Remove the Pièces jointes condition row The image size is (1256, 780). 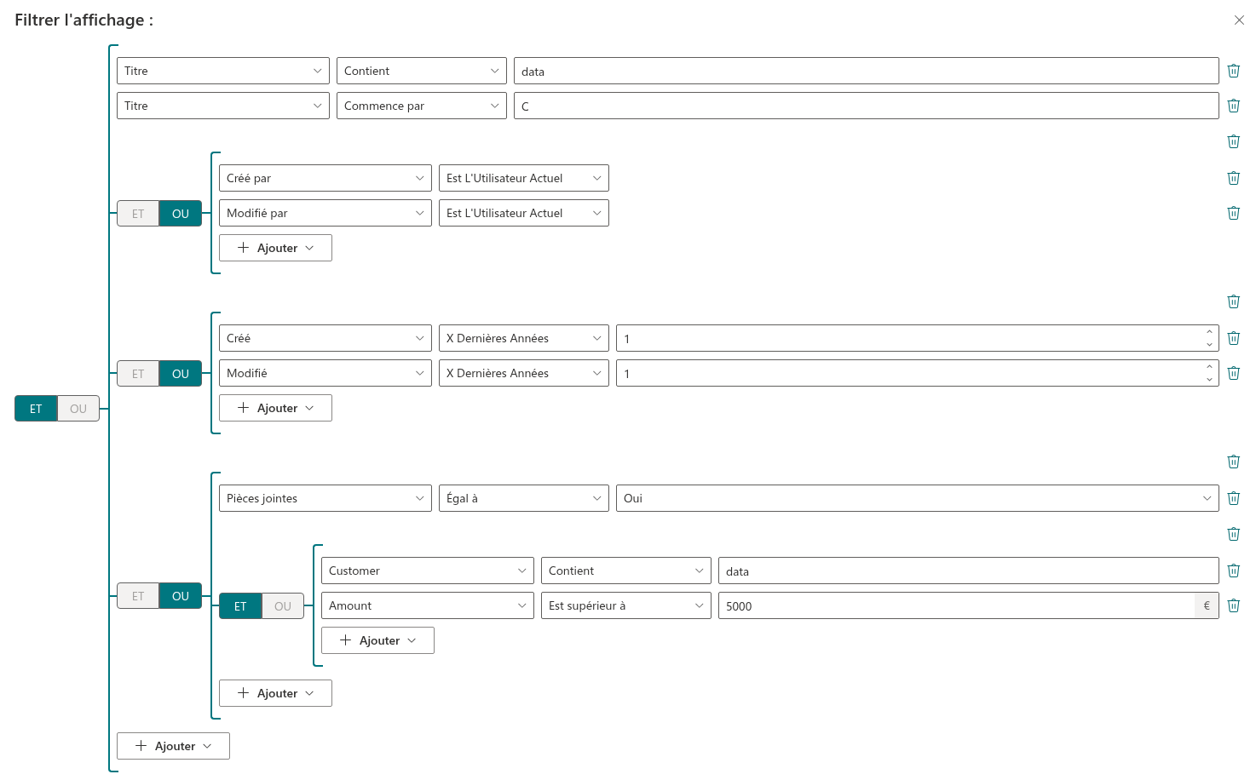(x=1233, y=498)
